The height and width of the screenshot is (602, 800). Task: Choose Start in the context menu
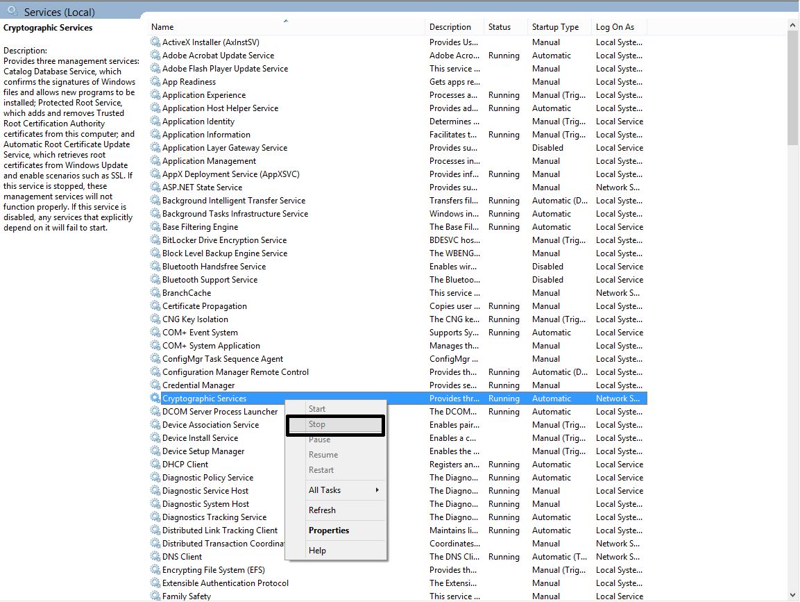[336, 409]
